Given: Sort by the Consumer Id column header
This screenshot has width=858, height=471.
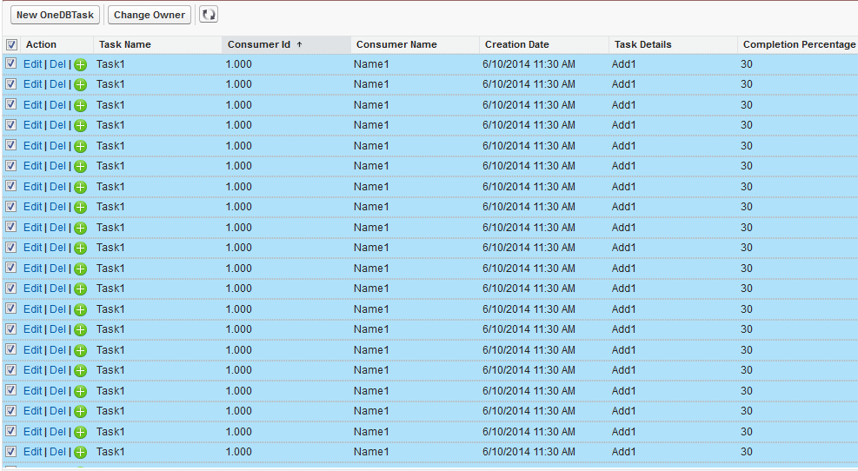Looking at the screenshot, I should pos(259,44).
